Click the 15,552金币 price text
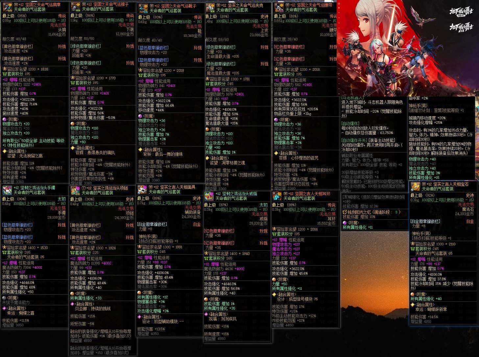This screenshot has width=479, height=357. 326,223
